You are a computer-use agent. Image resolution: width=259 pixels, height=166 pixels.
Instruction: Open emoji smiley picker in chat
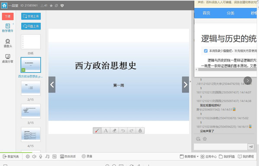(x=198, y=139)
